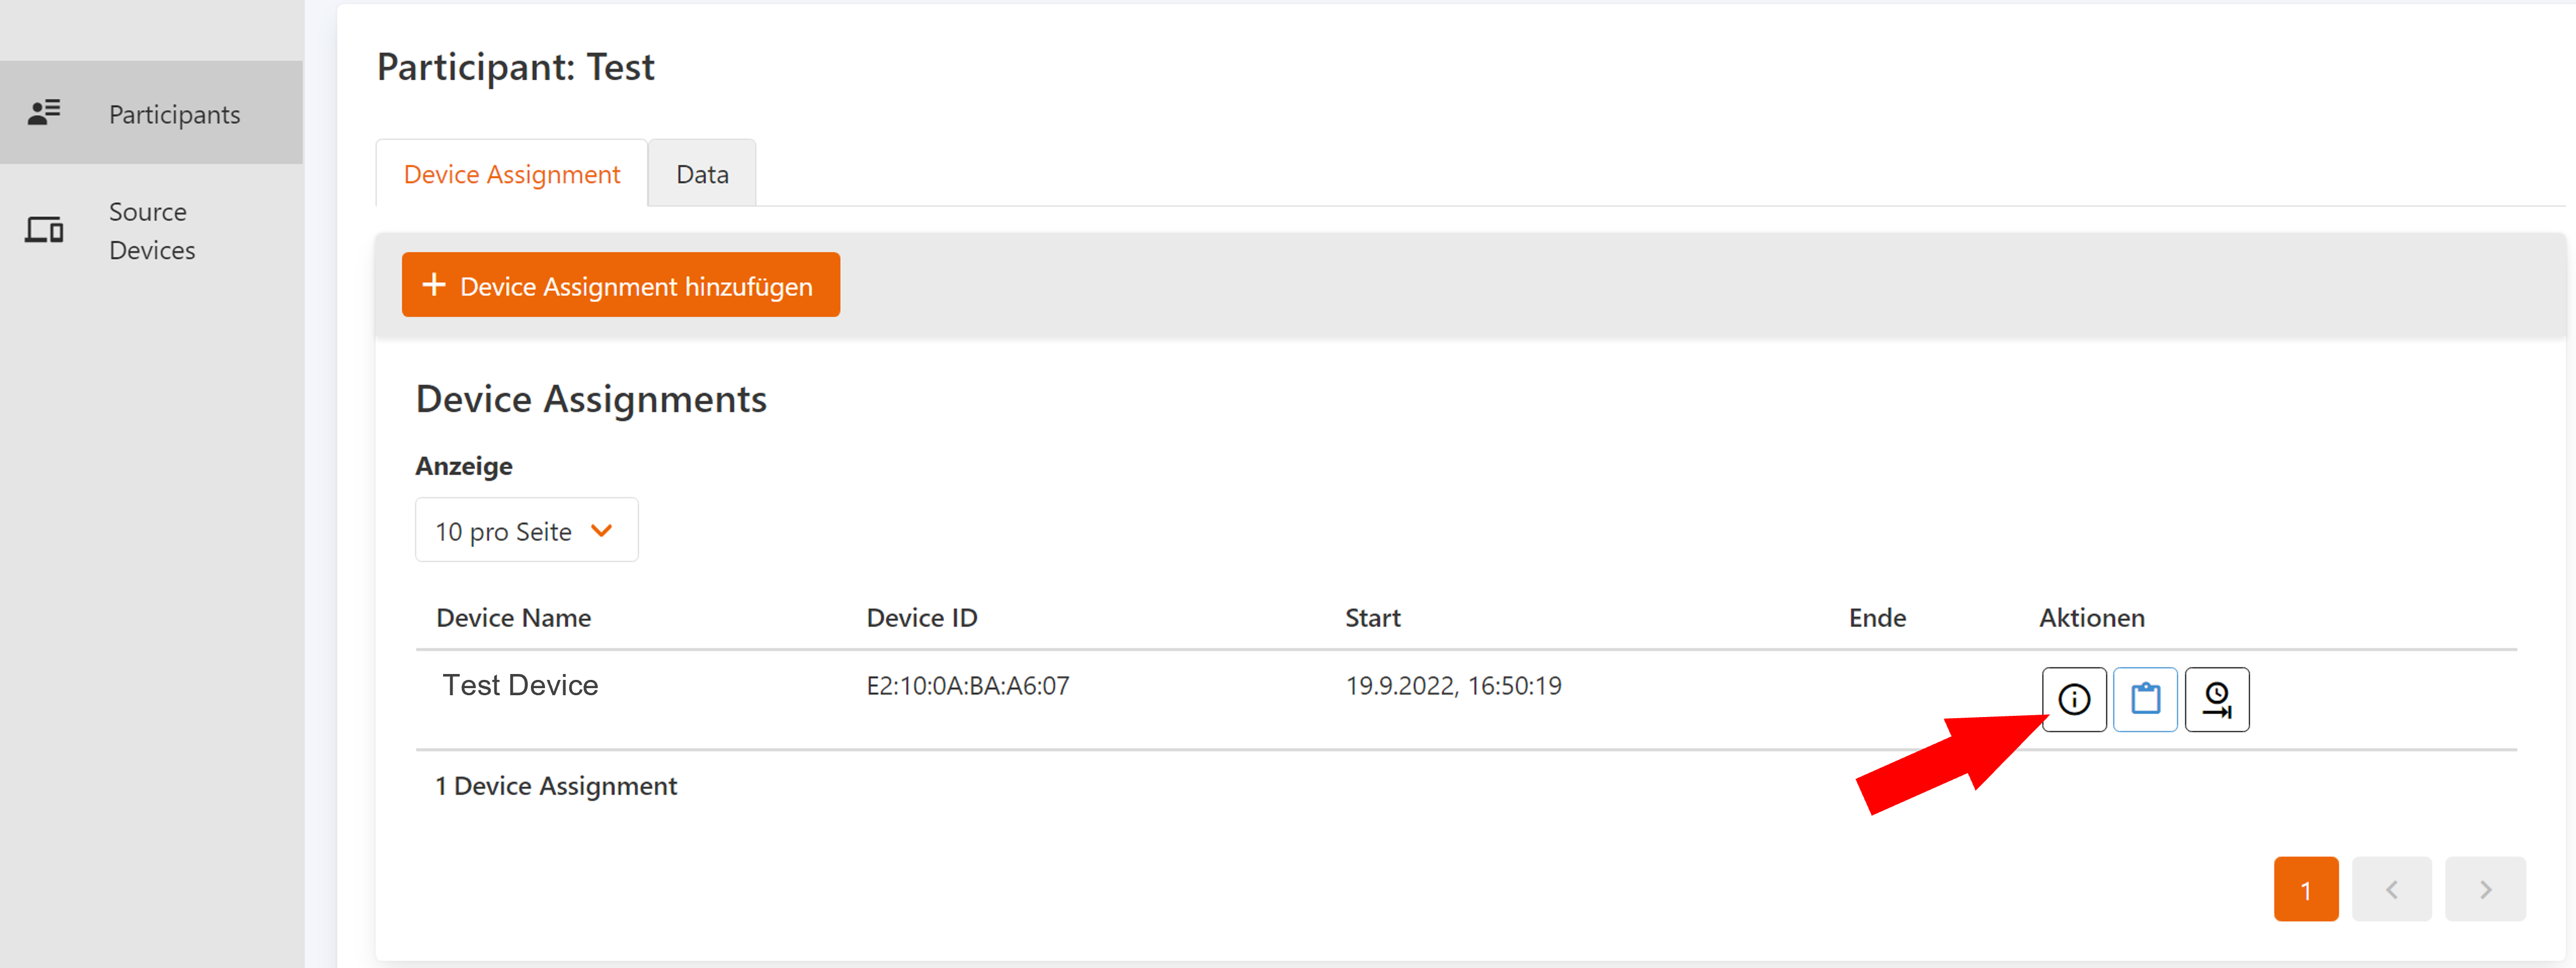This screenshot has height=968, width=2576.
Task: Go to the previous page arrow
Action: (2391, 888)
